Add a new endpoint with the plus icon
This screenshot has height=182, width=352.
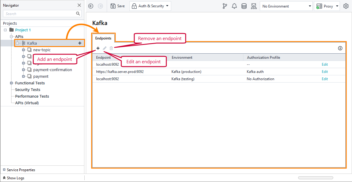[x=98, y=48]
